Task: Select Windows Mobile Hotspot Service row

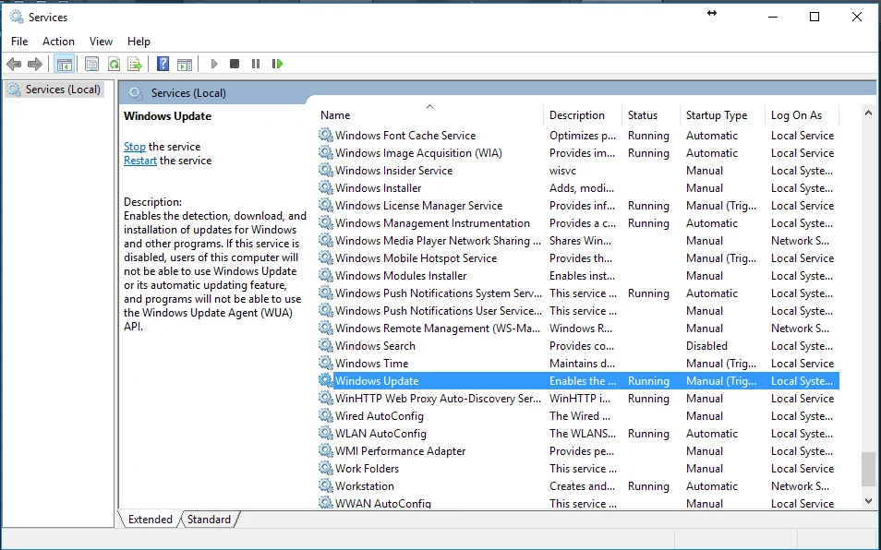Action: click(x=578, y=258)
